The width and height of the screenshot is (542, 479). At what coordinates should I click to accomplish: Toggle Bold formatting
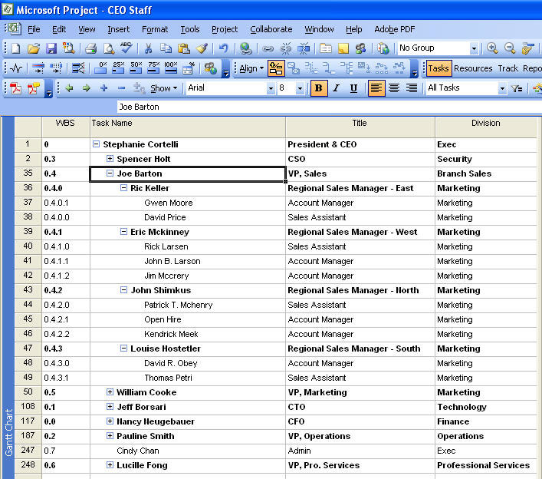pos(319,88)
